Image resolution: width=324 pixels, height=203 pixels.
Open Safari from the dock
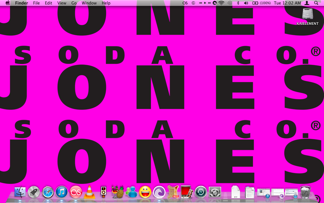click(48, 192)
